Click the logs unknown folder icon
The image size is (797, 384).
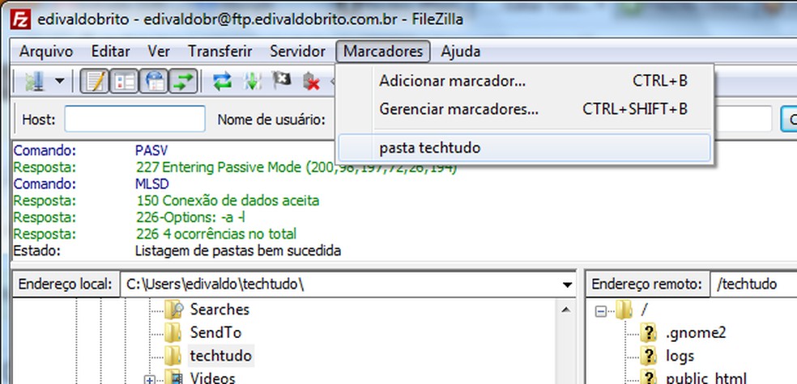click(649, 356)
